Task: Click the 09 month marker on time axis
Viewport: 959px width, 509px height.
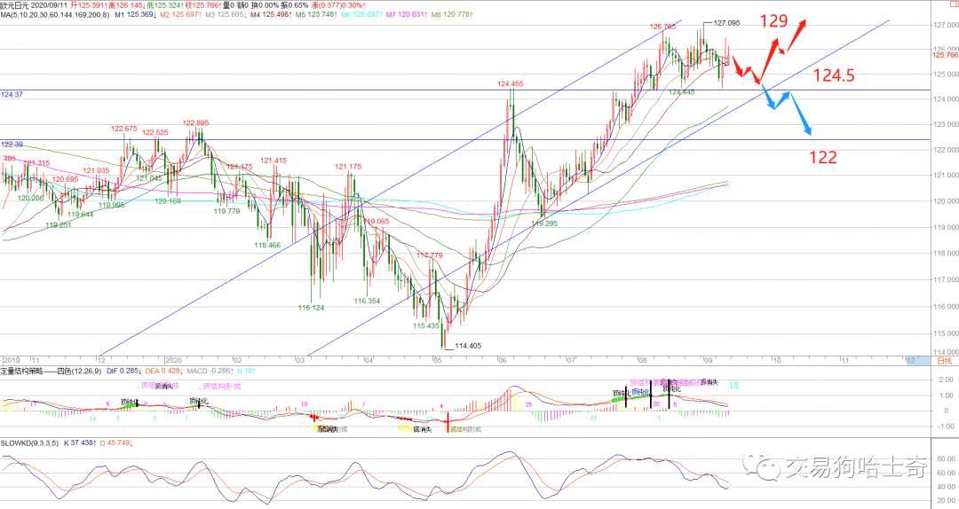Action: [x=708, y=361]
